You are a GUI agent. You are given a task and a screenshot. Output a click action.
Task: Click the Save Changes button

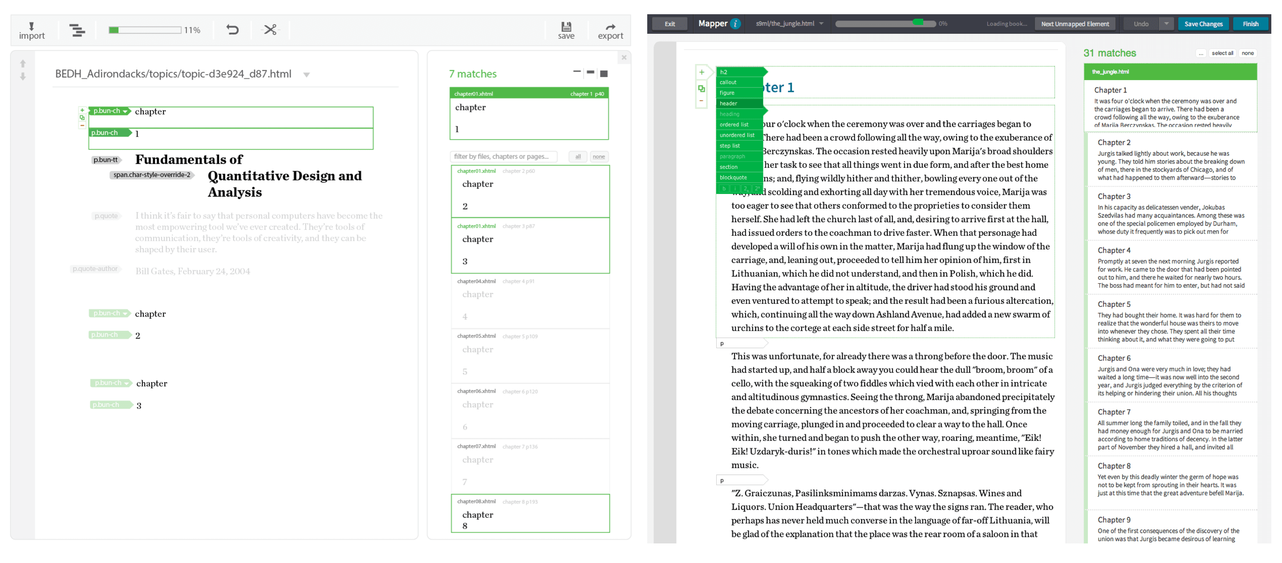pyautogui.click(x=1203, y=24)
